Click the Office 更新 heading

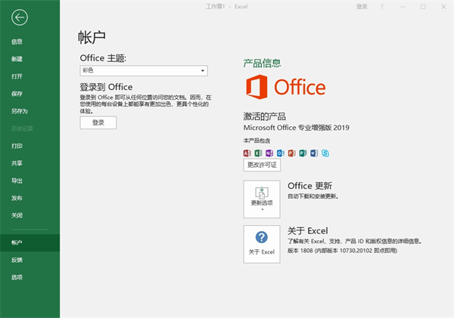pyautogui.click(x=309, y=186)
